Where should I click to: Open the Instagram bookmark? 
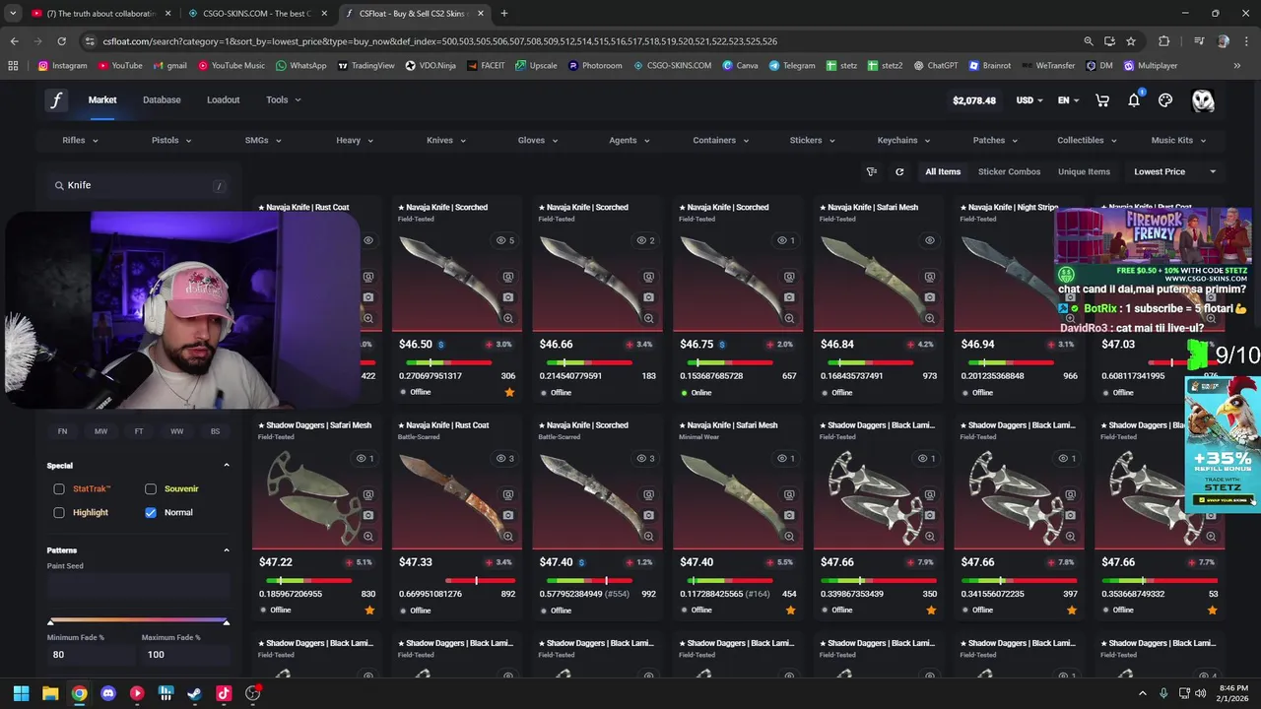point(62,65)
